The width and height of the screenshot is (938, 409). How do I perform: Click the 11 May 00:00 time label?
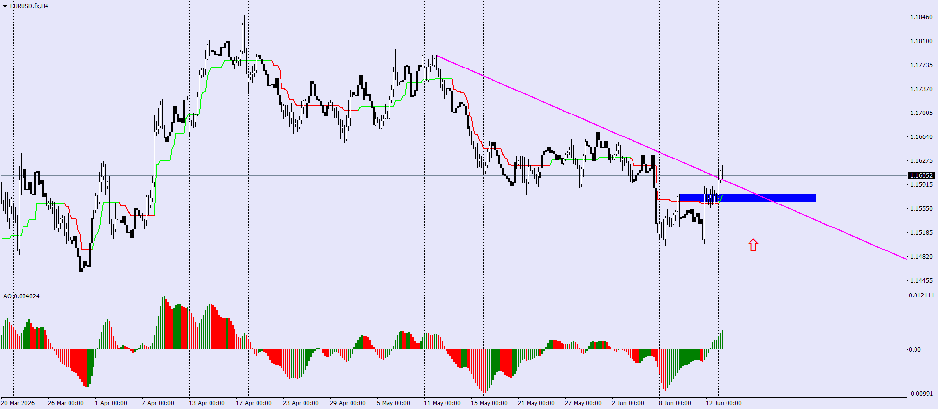pos(442,403)
